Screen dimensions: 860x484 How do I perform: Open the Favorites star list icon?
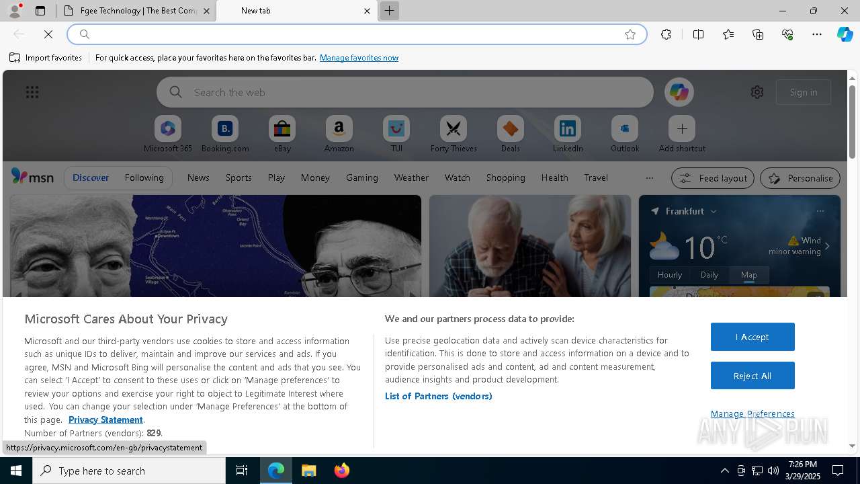click(x=728, y=34)
